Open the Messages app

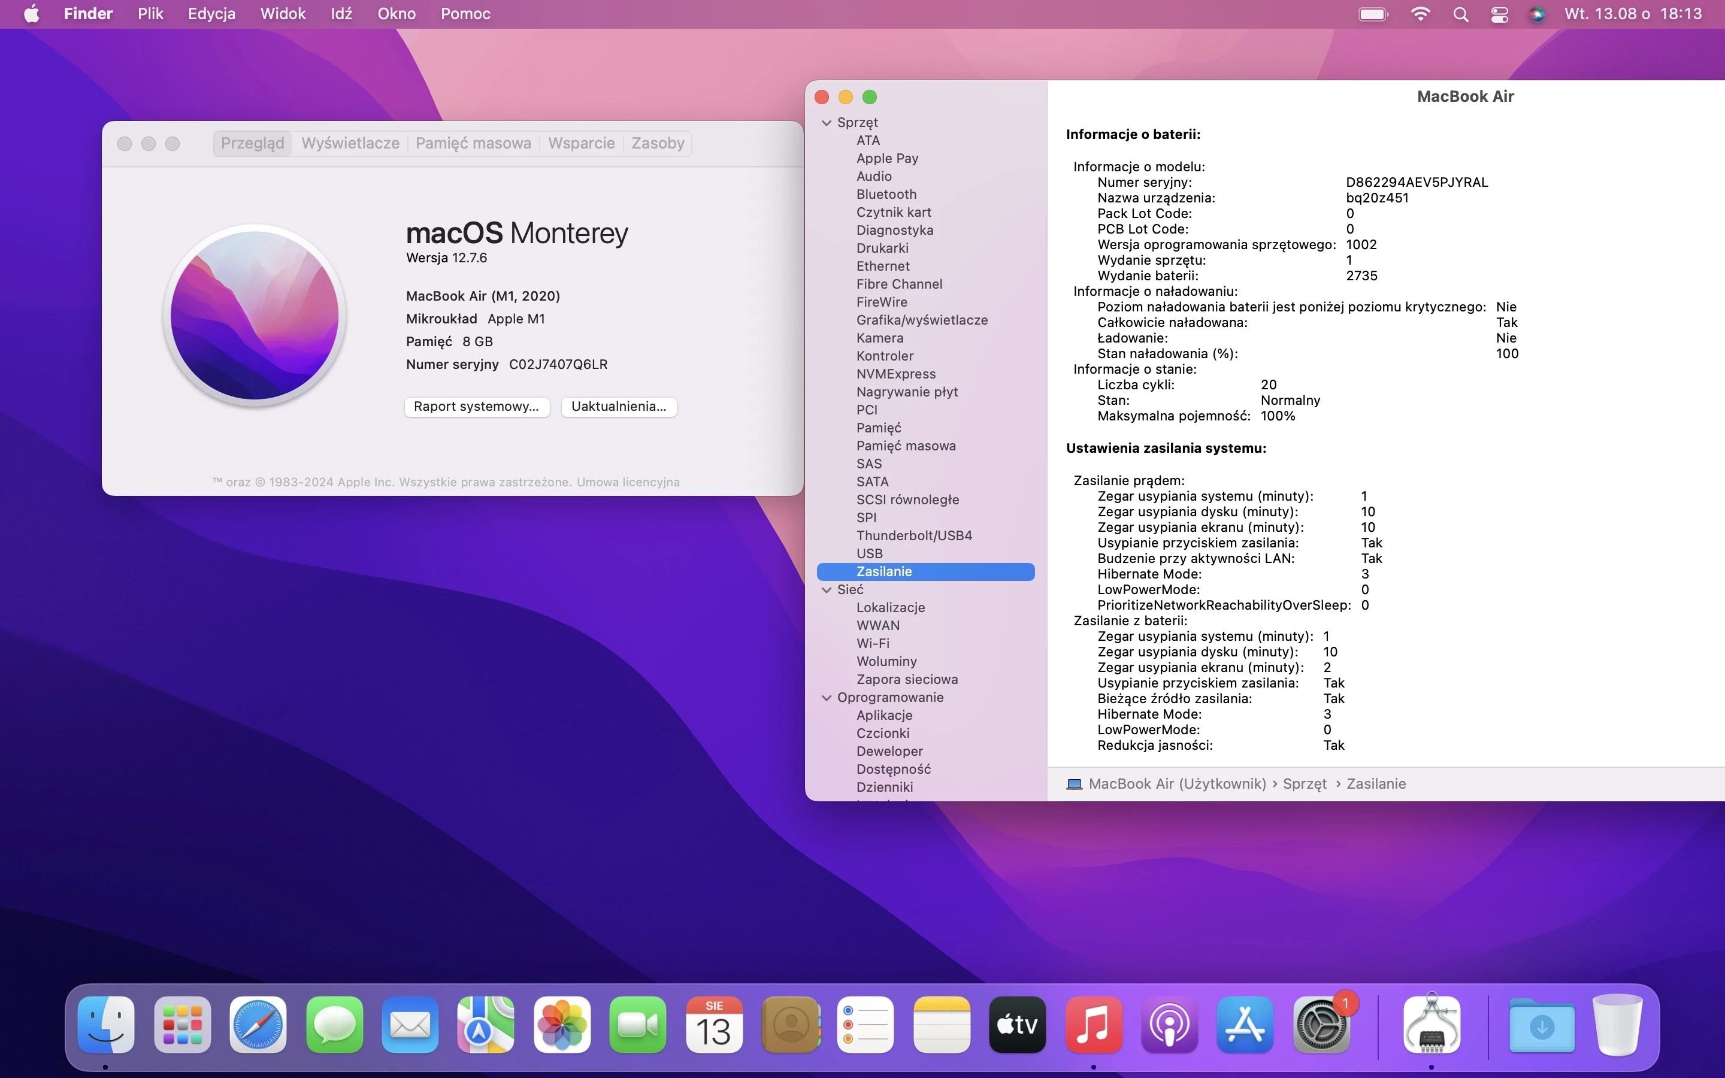pyautogui.click(x=334, y=1025)
